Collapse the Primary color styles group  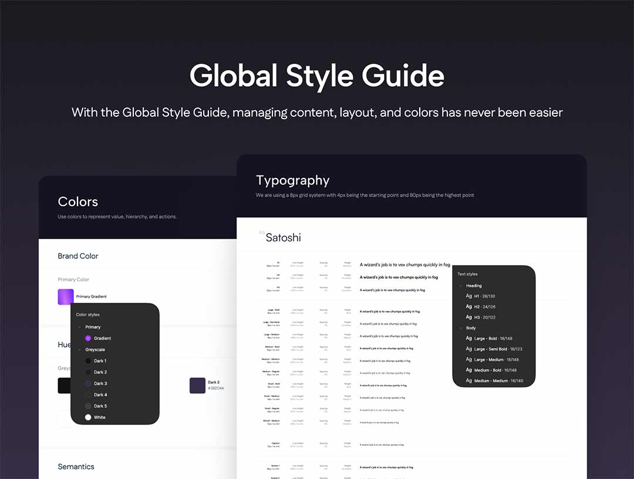click(79, 327)
